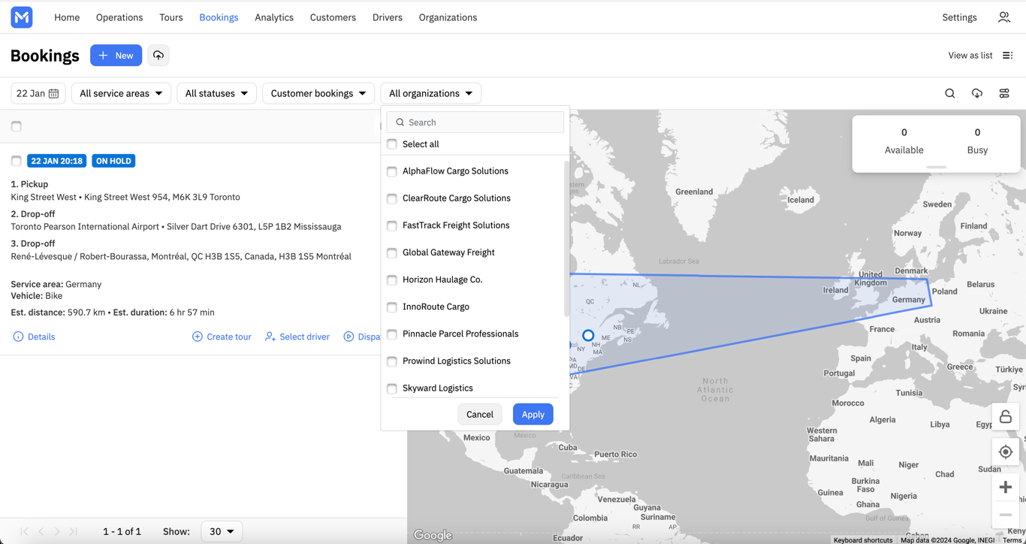
Task: Open the All statuses dropdown
Action: pyautogui.click(x=216, y=93)
